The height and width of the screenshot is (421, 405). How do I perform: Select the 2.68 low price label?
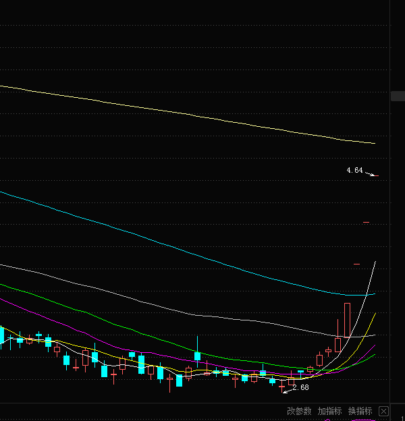[300, 387]
